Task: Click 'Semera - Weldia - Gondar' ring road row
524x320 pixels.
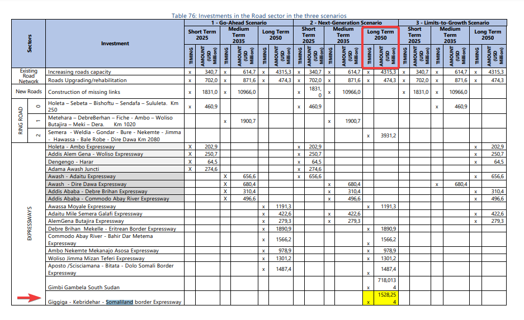Action: (114, 136)
